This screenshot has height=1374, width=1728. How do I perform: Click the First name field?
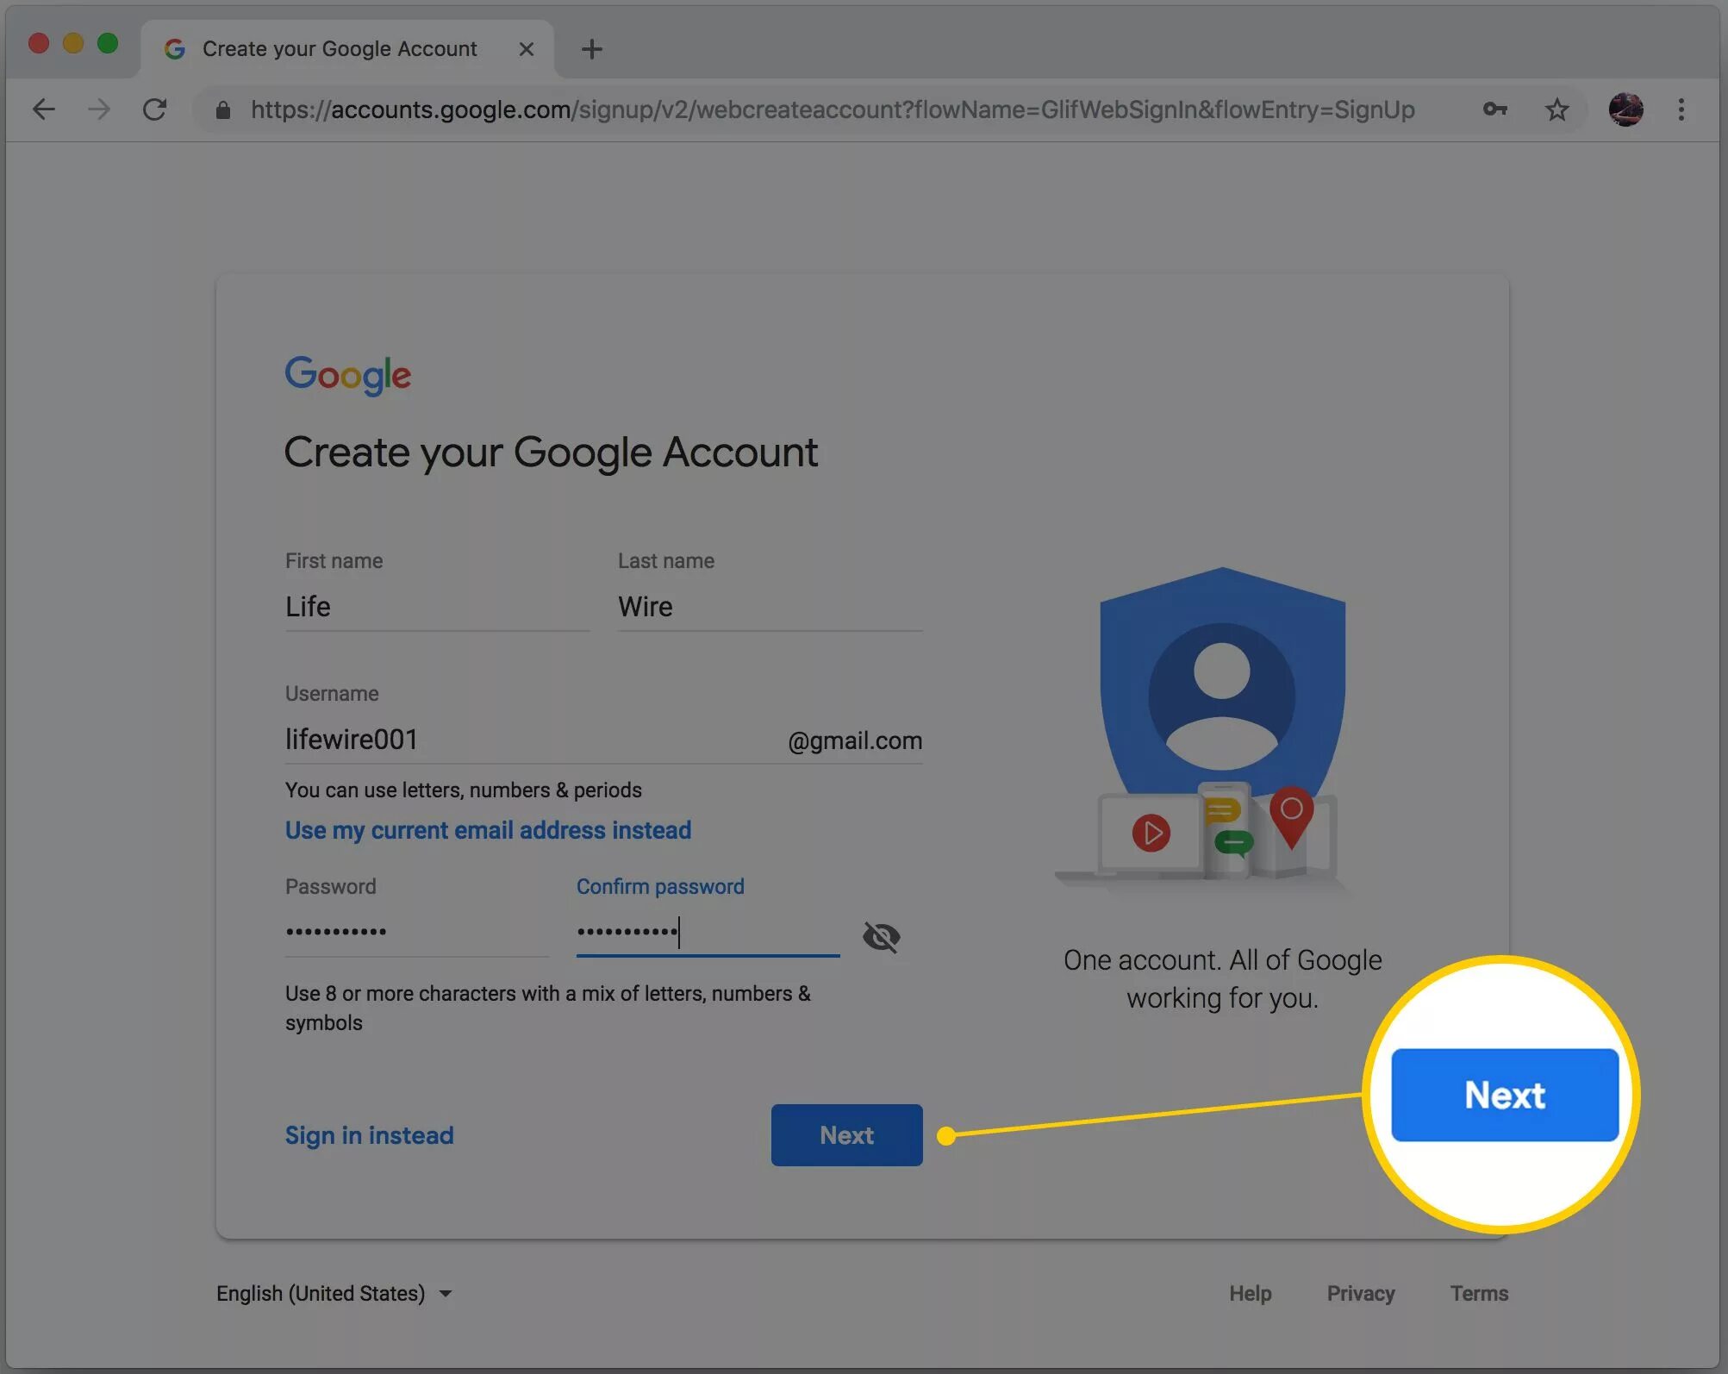(x=436, y=607)
